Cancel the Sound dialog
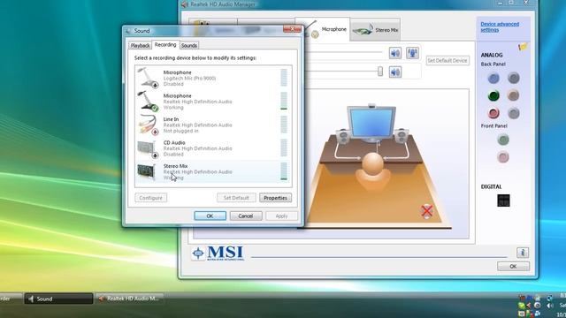This screenshot has width=566, height=318. click(x=246, y=216)
